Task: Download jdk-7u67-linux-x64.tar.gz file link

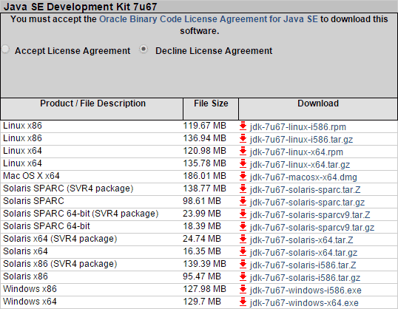Action: (300, 165)
